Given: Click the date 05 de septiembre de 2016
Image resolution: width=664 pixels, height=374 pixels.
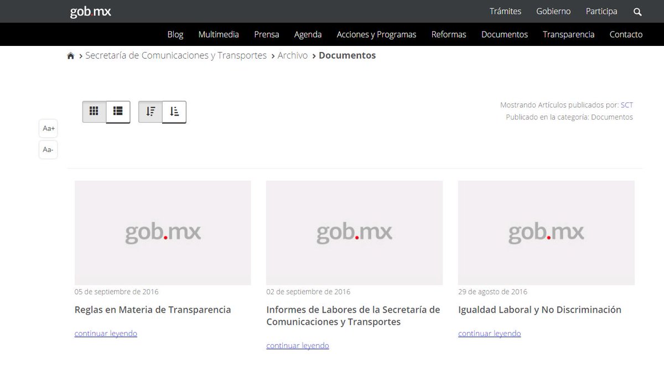Looking at the screenshot, I should point(116,292).
